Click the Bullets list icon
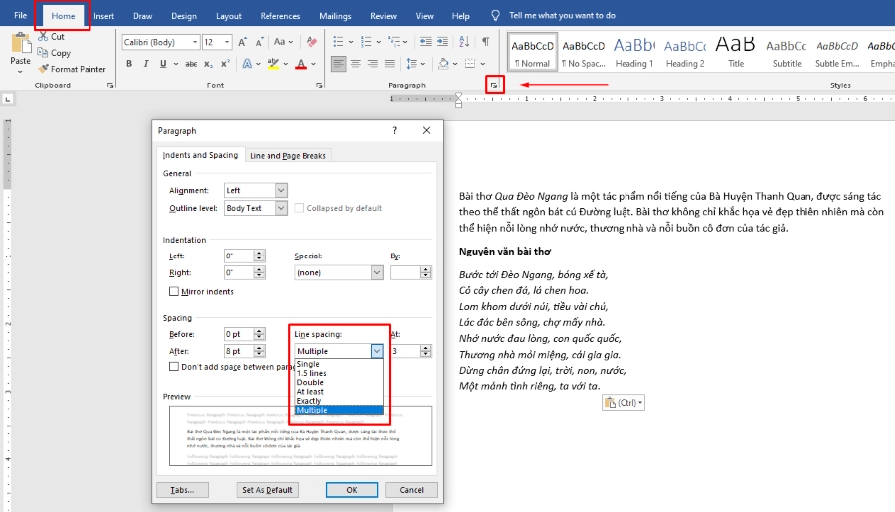 338,42
